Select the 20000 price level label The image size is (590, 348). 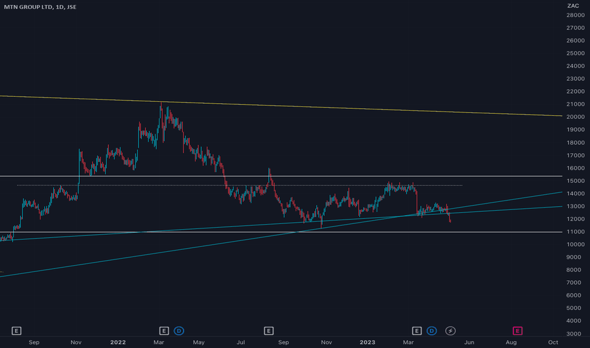click(575, 117)
